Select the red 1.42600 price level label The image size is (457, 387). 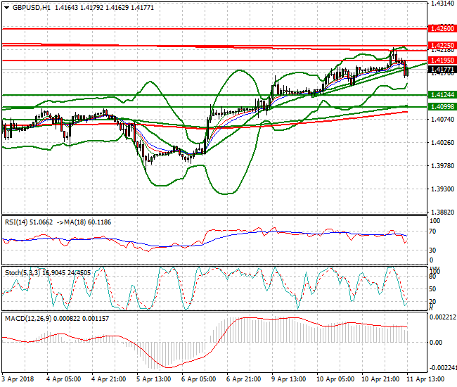444,29
